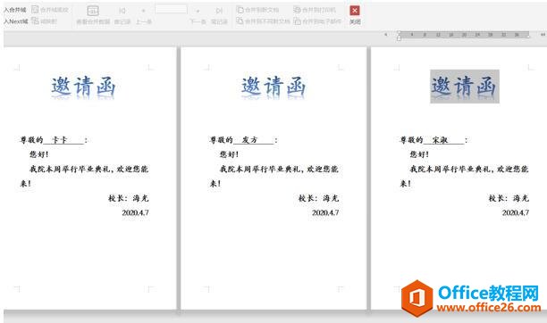The image size is (547, 323).
Task: Click the 邀请函 title on the first page
Action: (x=83, y=87)
